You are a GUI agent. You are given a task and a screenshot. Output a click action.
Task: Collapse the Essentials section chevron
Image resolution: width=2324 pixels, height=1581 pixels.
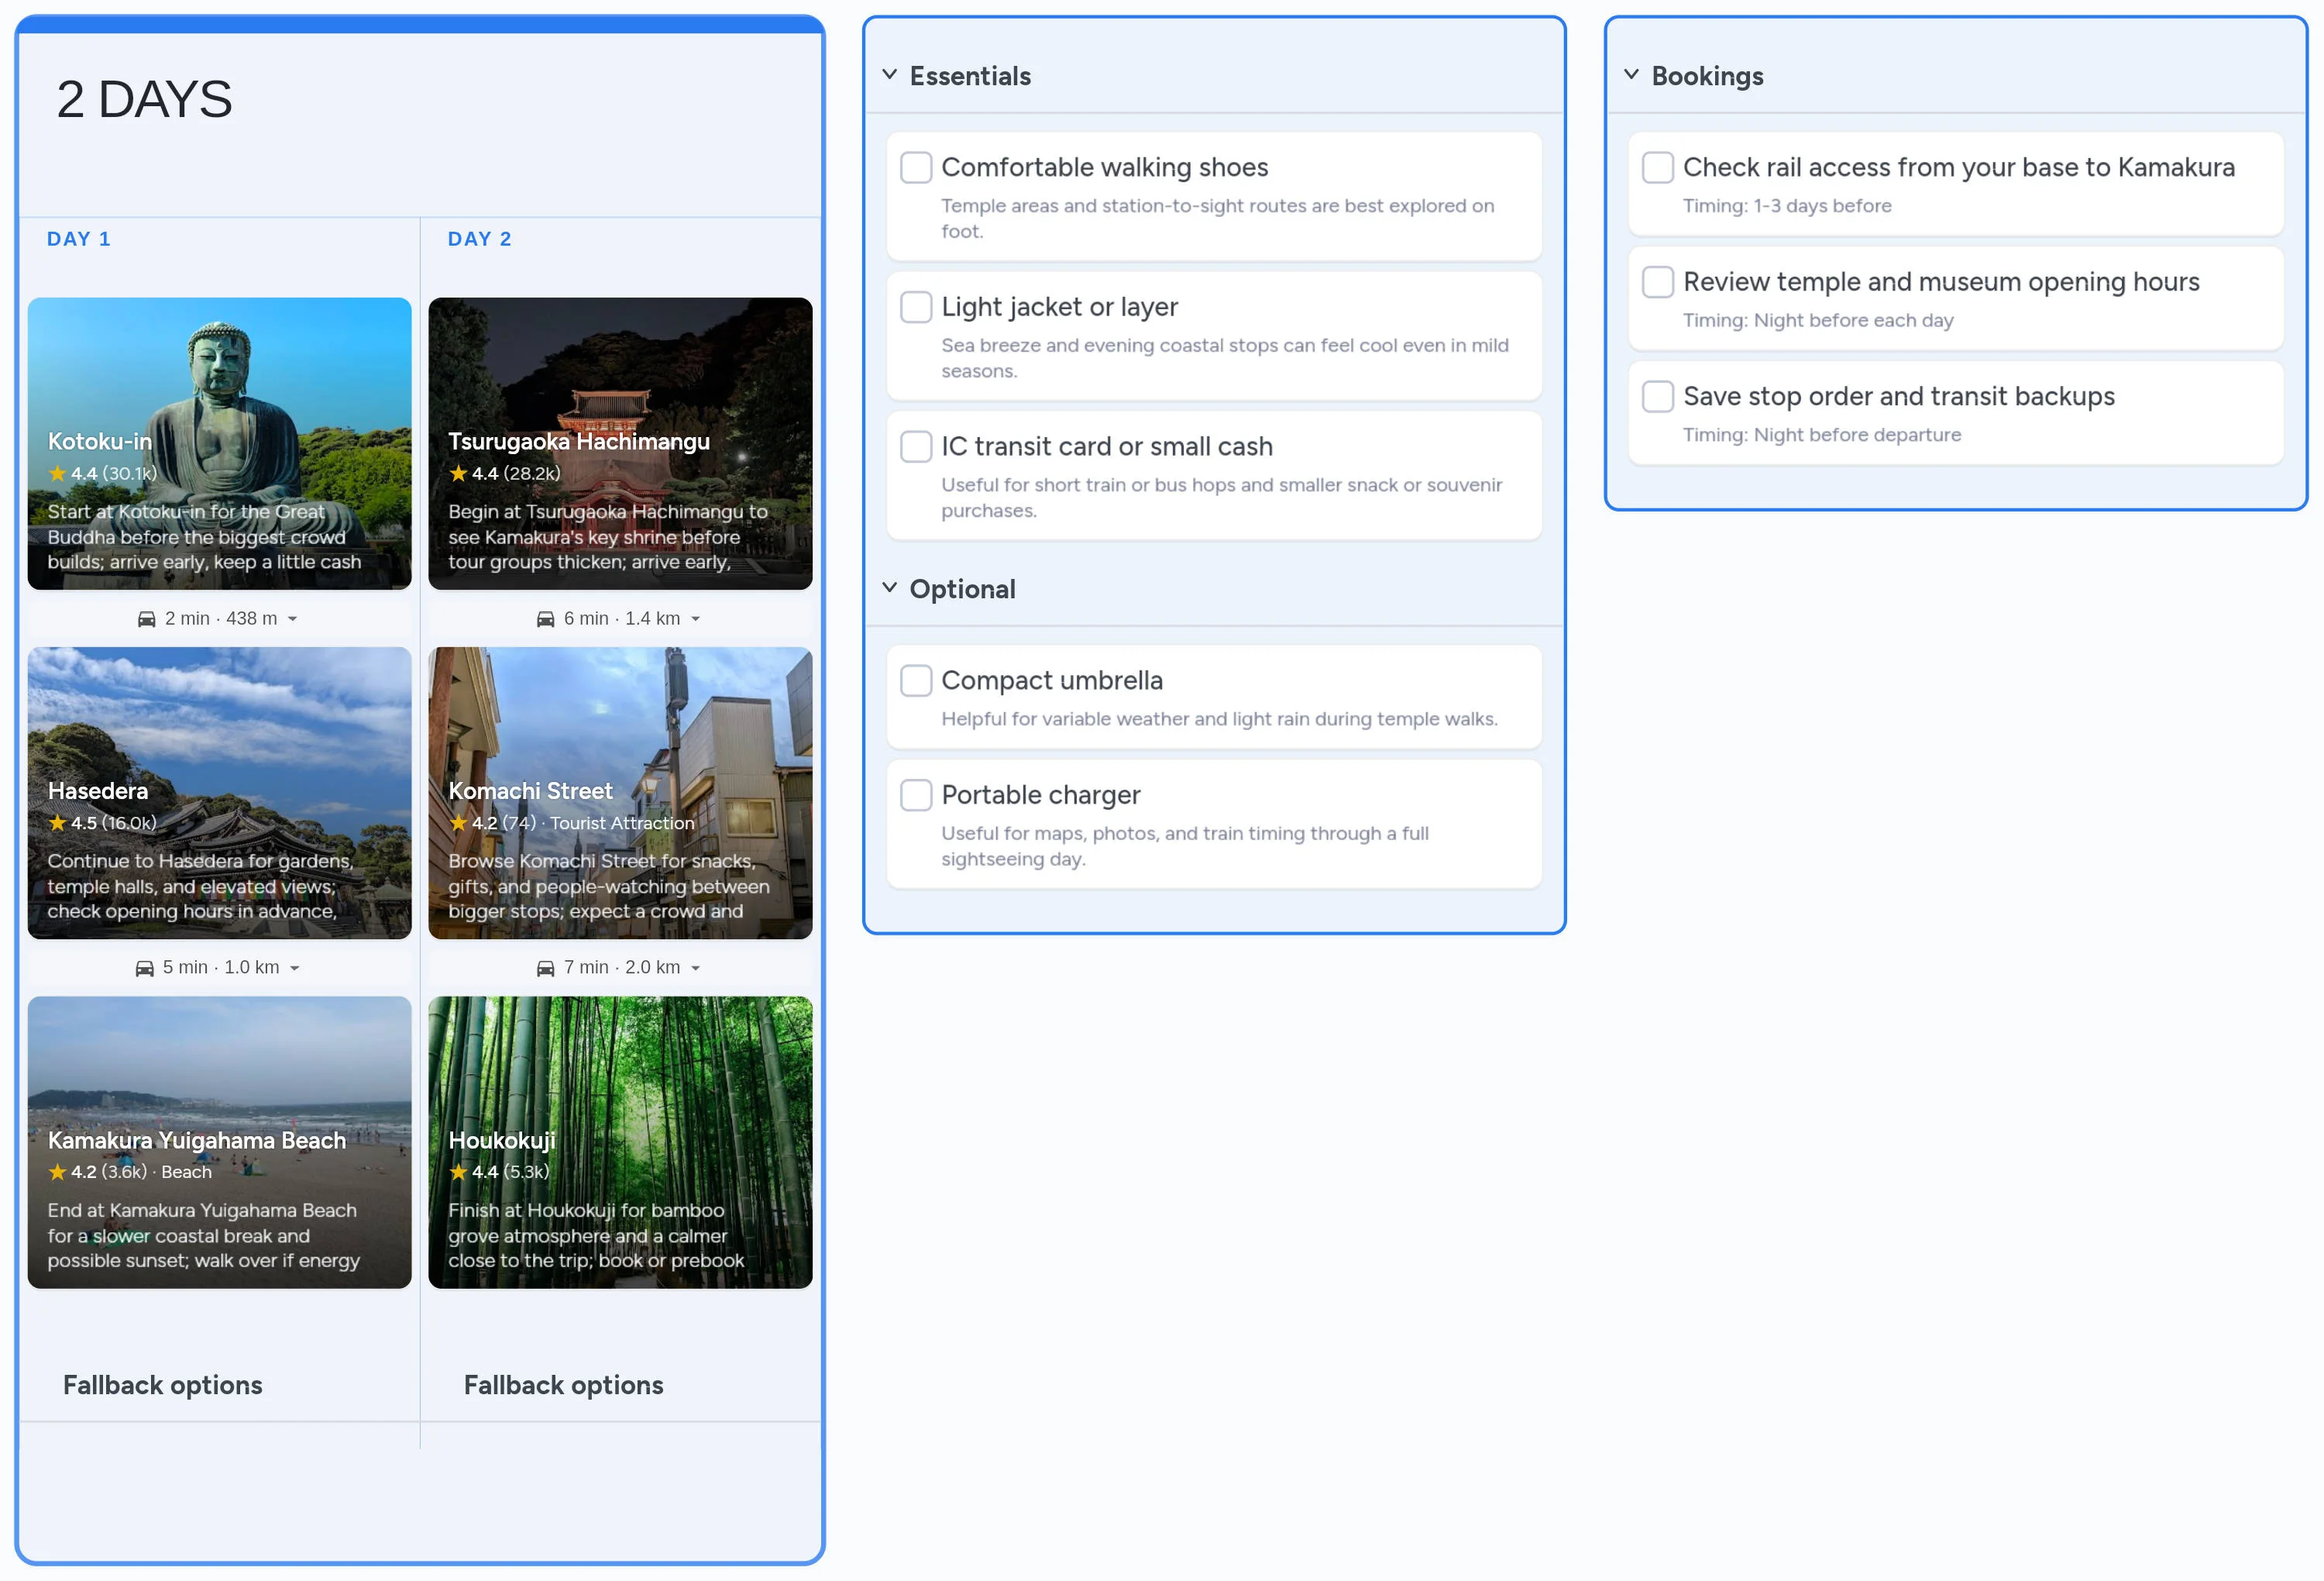pos(889,75)
